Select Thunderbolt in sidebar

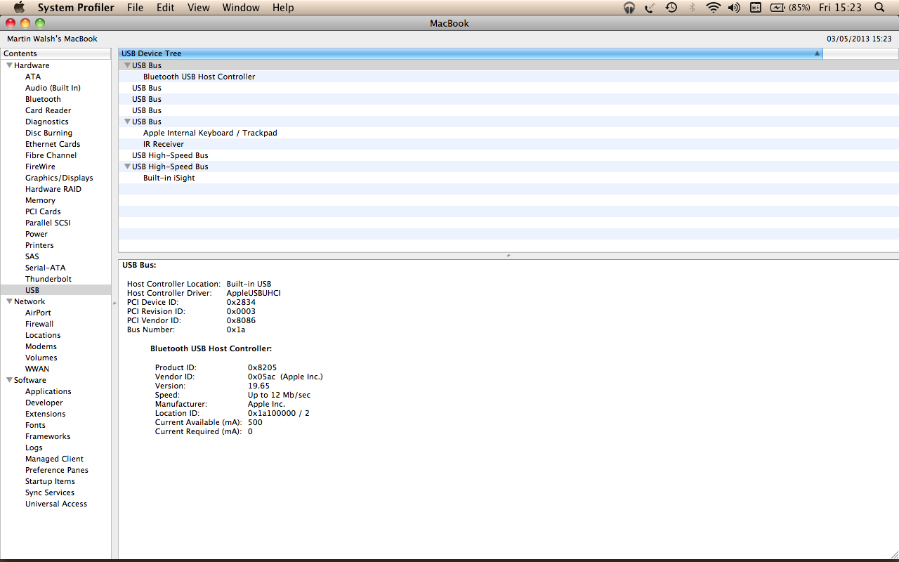click(48, 279)
